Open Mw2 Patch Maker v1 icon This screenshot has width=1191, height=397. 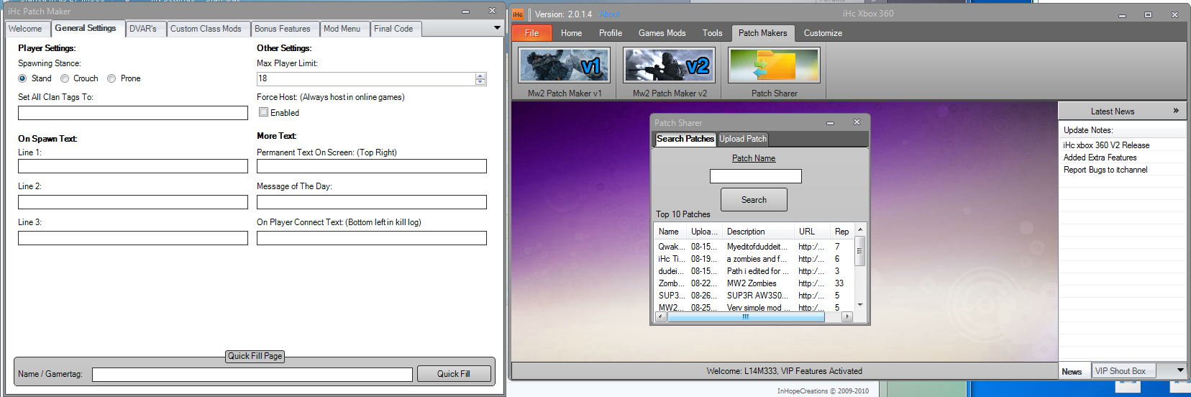click(x=565, y=65)
